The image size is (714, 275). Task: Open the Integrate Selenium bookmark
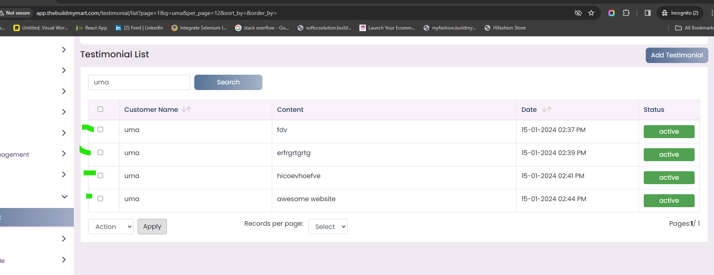[199, 28]
